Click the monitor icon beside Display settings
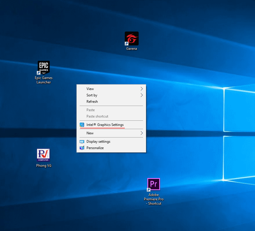This screenshot has height=231, width=255. click(82, 142)
